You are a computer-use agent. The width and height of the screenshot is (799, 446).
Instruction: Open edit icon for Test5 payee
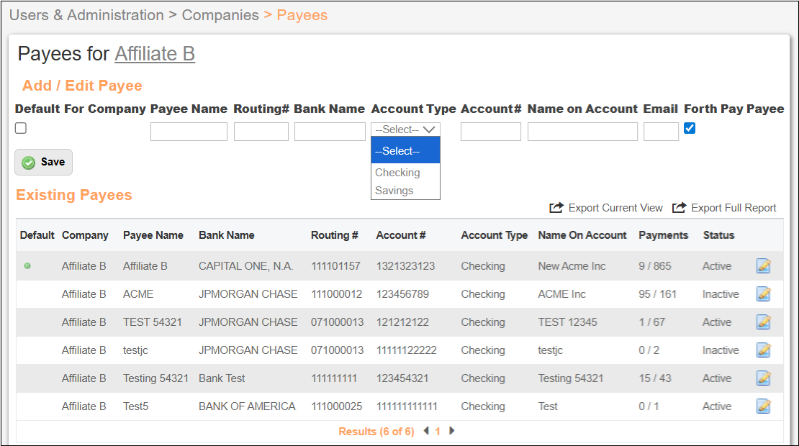tap(763, 406)
